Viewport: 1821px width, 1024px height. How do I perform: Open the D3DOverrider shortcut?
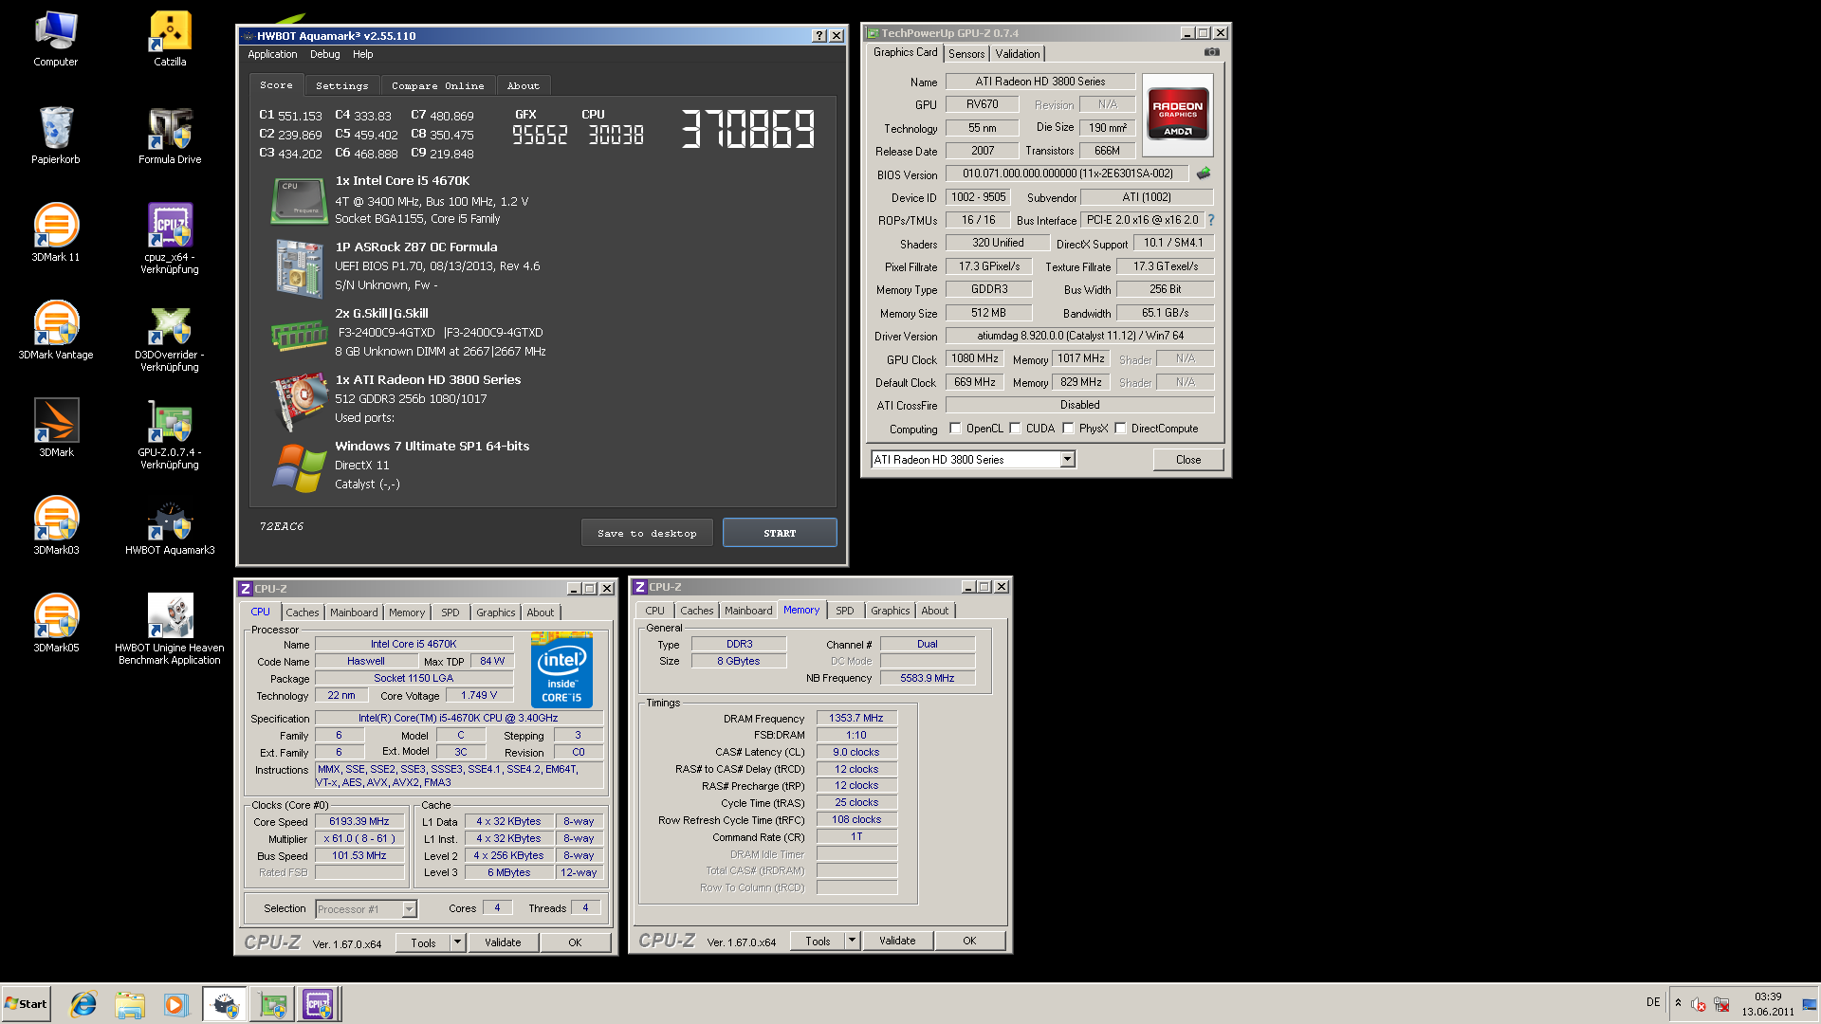click(x=170, y=338)
